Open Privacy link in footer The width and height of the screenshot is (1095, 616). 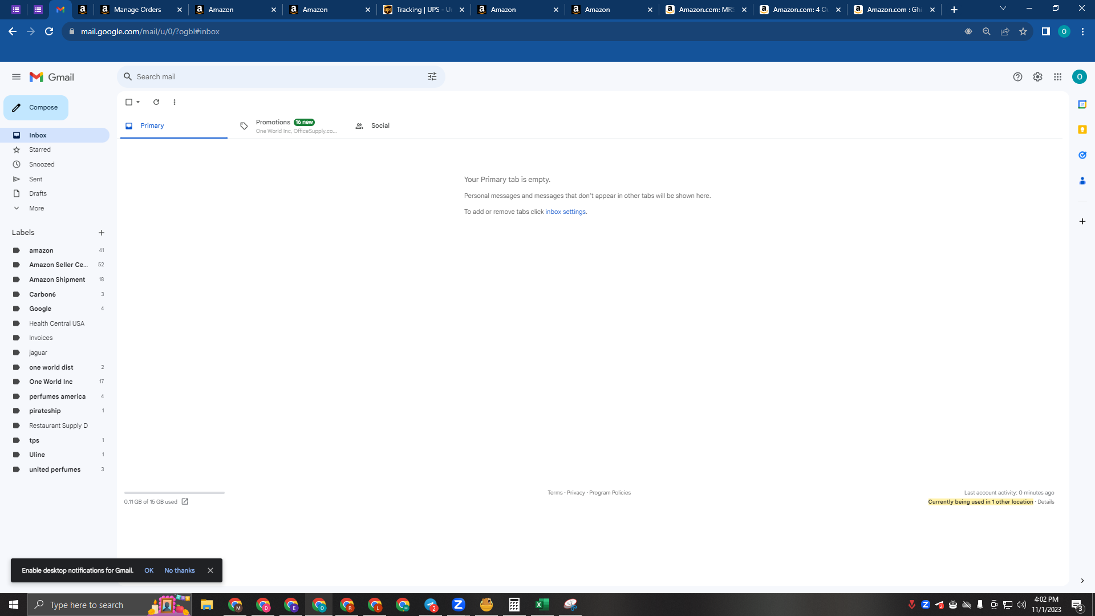575,493
